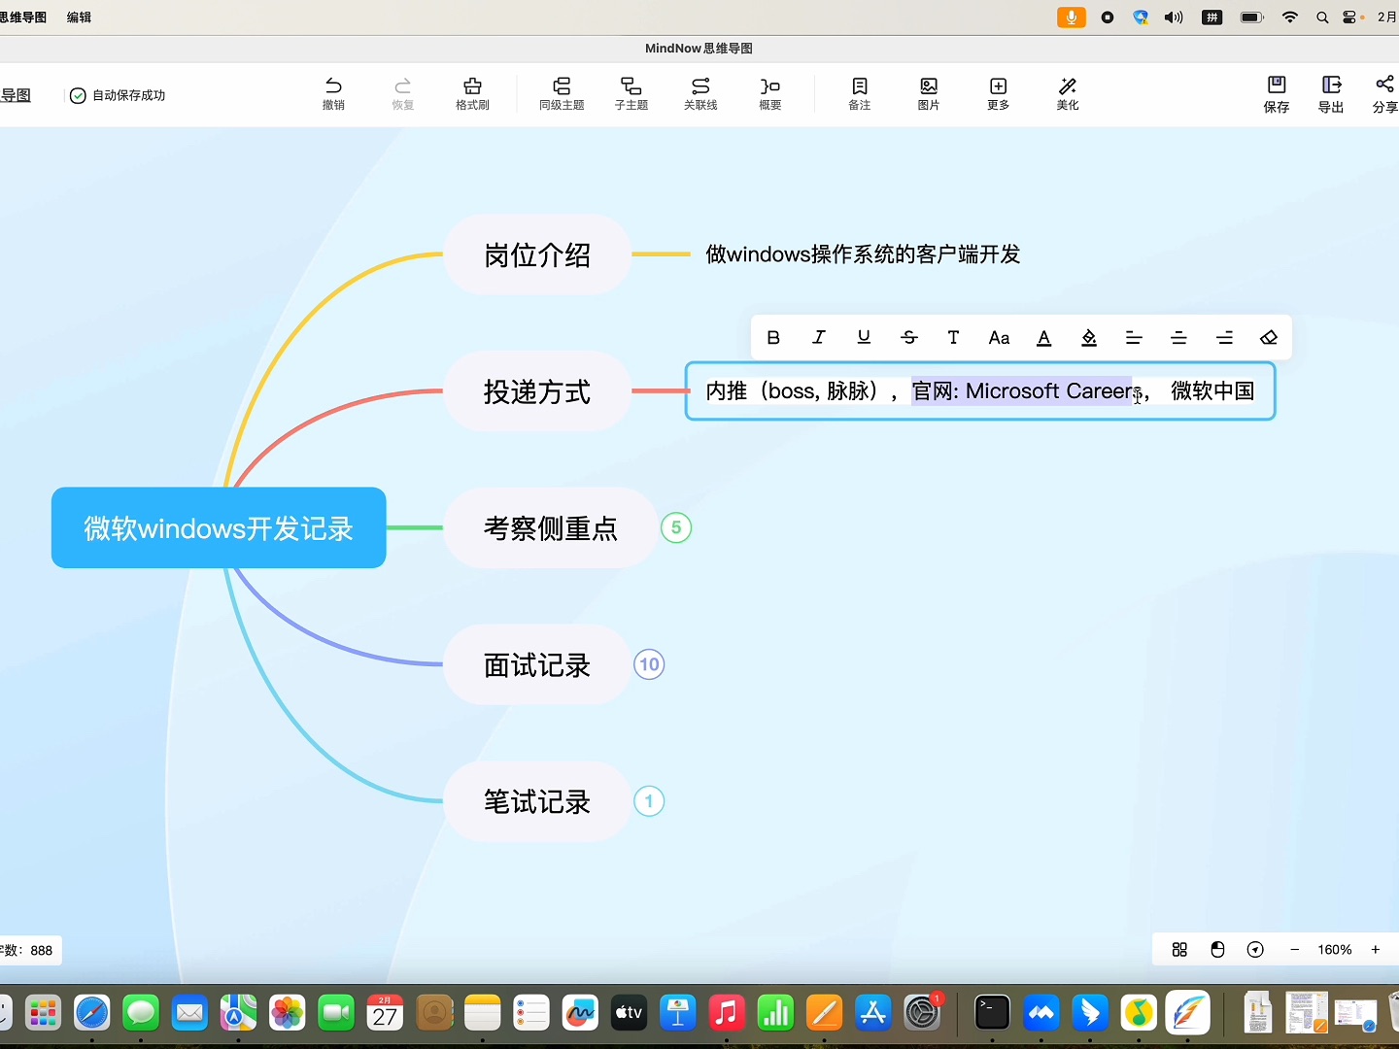Open the 思维导图 app menu
This screenshot has height=1049, width=1399.
click(x=23, y=17)
